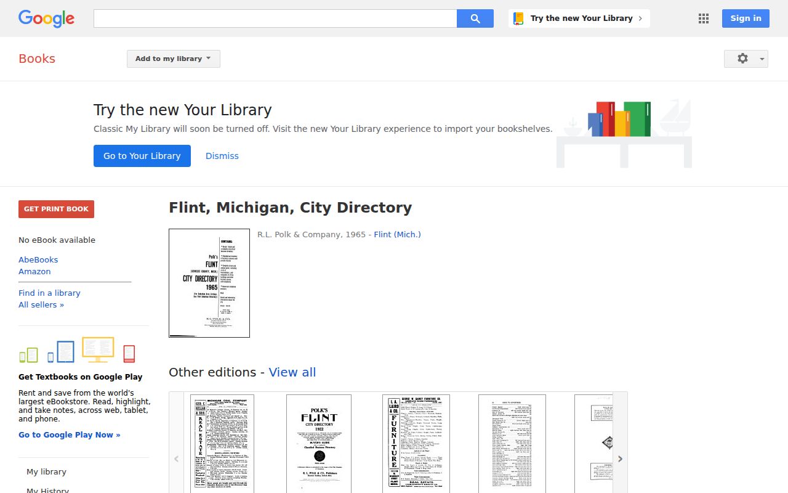Click Find in a library
The image size is (788, 493).
(x=49, y=293)
